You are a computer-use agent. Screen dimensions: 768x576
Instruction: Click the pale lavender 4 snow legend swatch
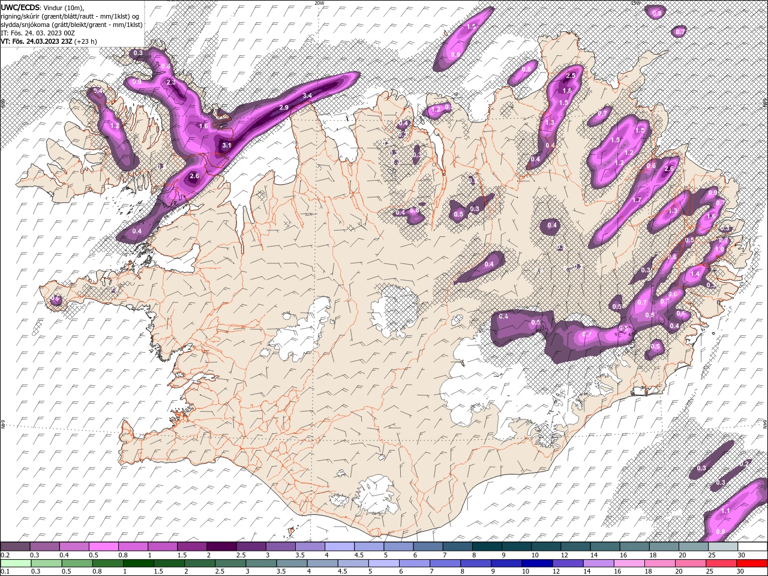[x=339, y=547]
